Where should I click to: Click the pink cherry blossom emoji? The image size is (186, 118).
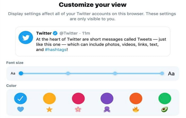[x=78, y=109]
